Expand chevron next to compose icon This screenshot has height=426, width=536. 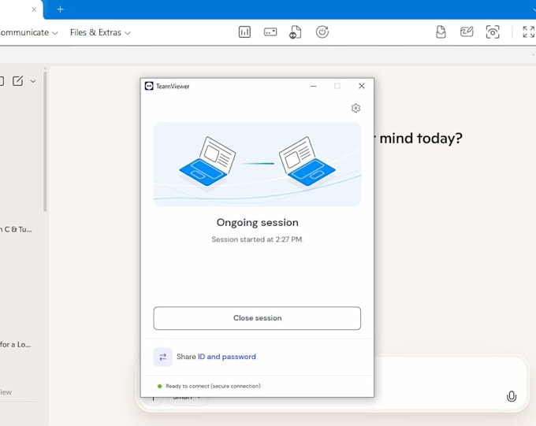(33, 81)
